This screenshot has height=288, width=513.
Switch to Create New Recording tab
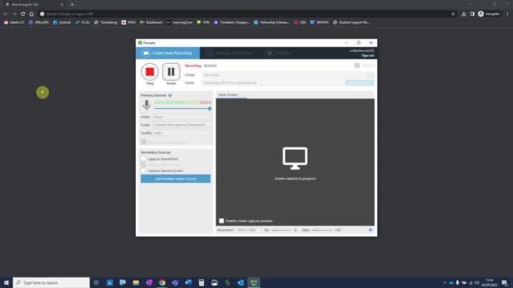click(168, 53)
